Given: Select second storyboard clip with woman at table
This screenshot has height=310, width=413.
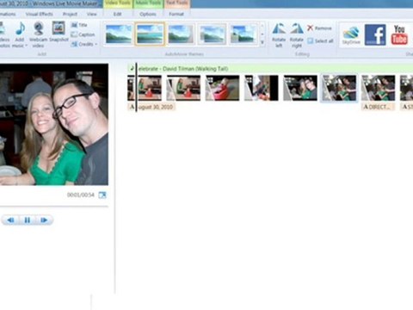Looking at the screenshot, I should click(183, 88).
